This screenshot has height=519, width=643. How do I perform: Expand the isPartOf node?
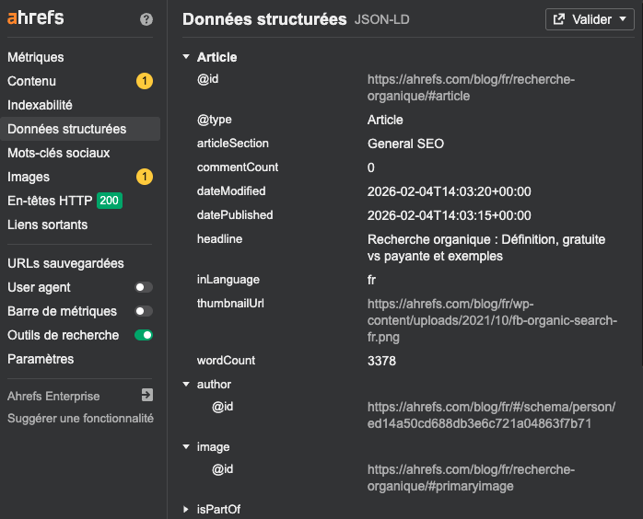click(186, 509)
